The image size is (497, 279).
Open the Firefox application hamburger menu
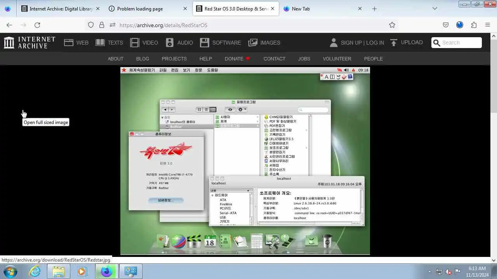pos(488,25)
